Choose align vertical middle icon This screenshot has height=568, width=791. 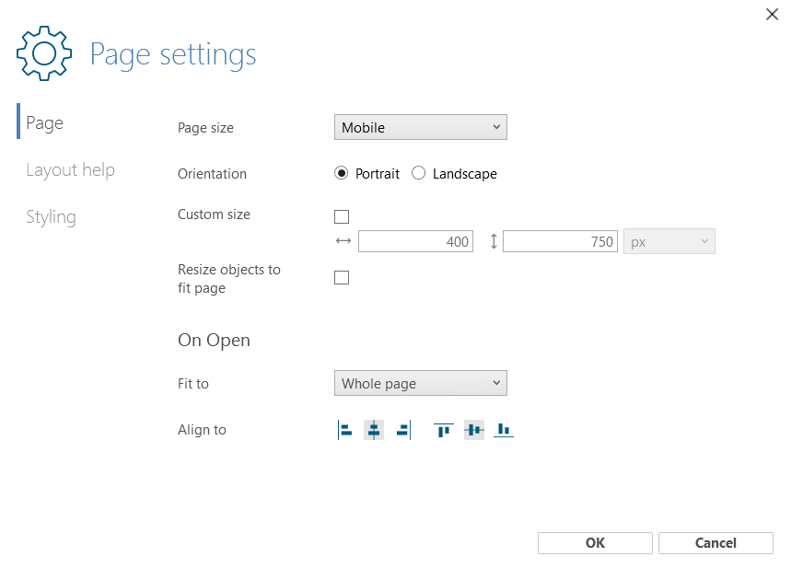tap(473, 430)
